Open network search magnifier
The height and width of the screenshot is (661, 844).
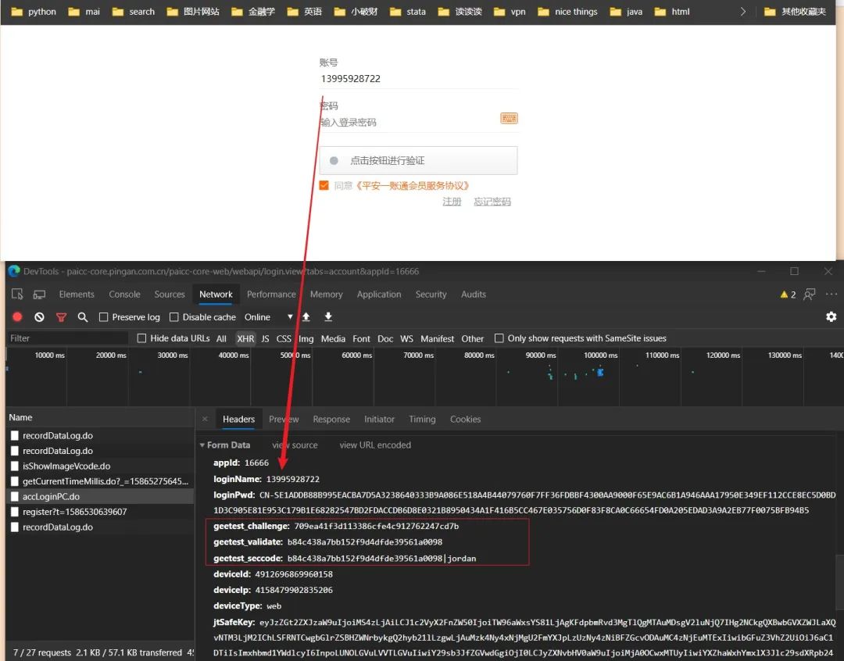coord(82,317)
